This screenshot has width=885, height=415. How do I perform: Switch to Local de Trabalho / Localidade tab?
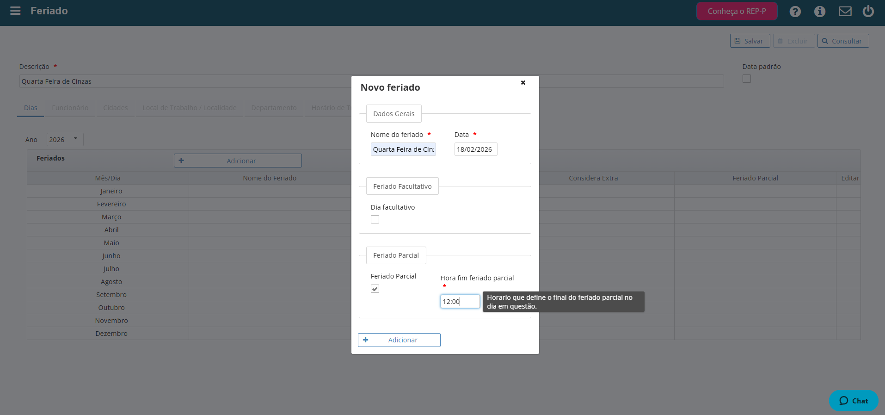189,108
